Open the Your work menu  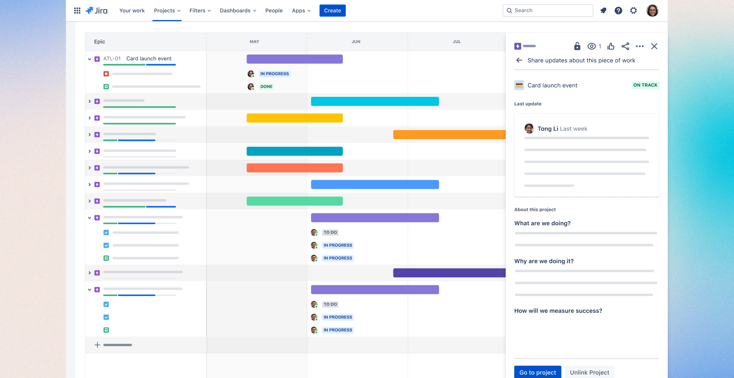point(132,11)
